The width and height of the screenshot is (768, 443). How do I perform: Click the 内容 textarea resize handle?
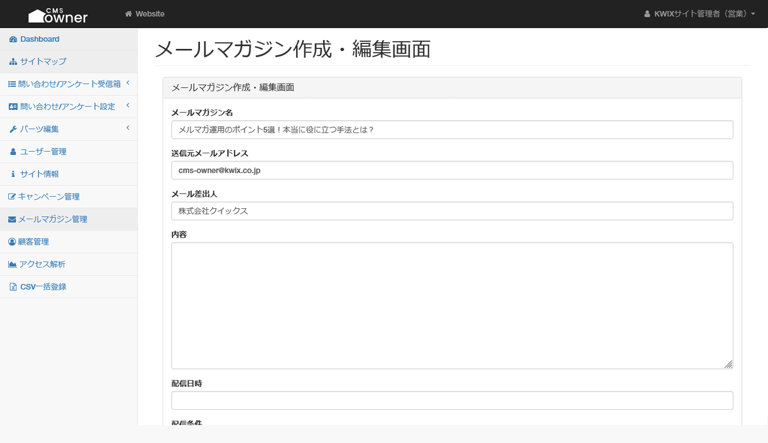[728, 364]
